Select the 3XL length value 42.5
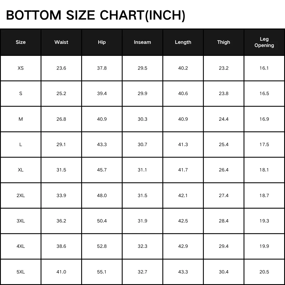This screenshot has height=285, width=285. [183, 221]
